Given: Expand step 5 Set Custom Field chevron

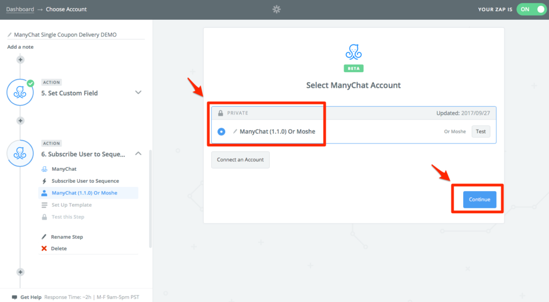Looking at the screenshot, I should (x=138, y=93).
